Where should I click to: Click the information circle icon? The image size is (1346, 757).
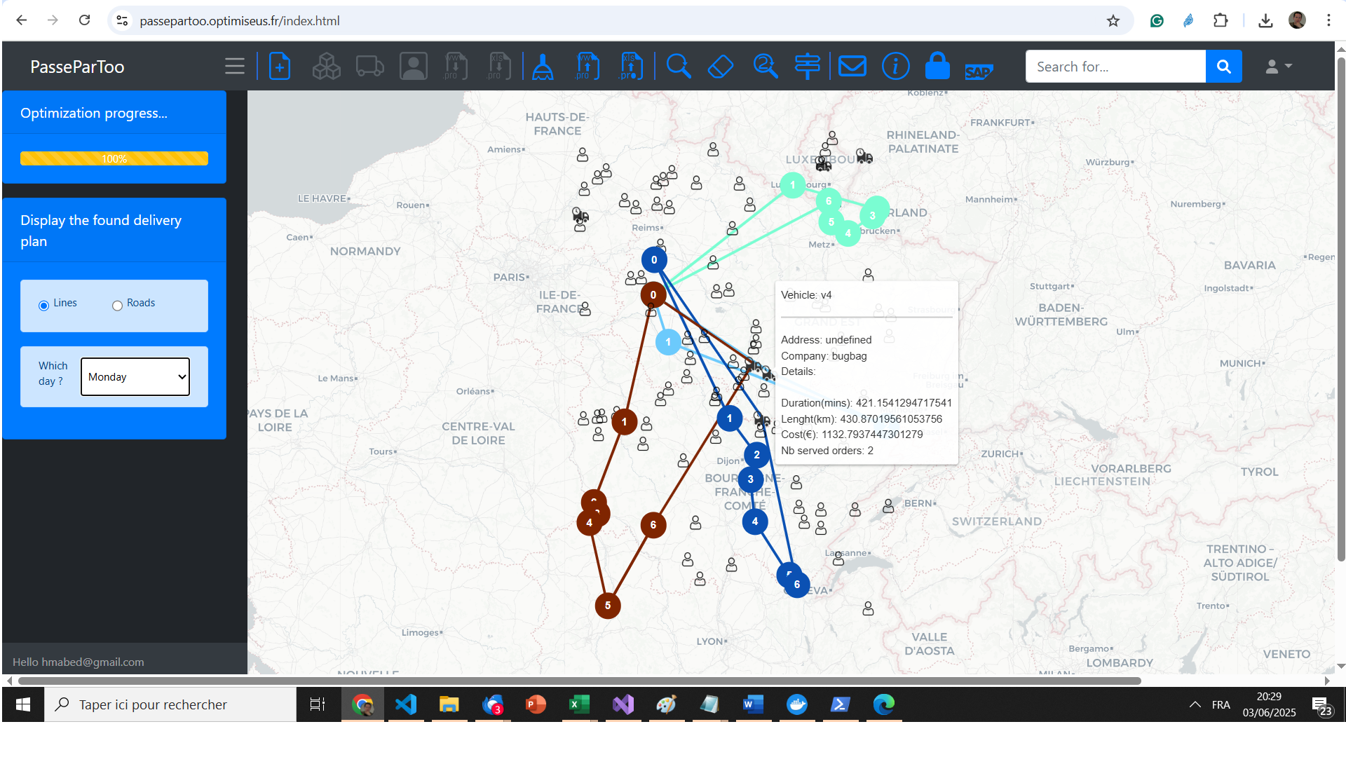click(895, 67)
